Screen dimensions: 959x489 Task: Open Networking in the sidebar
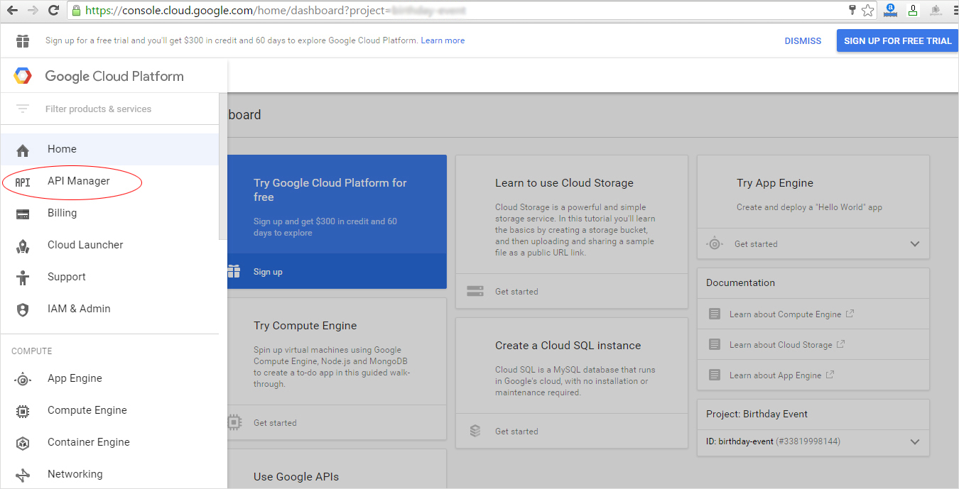(110, 474)
